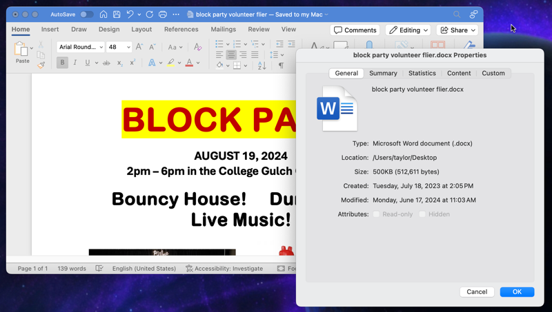Screen dimensions: 552x312
Task: Click the Borders grid icon
Action: 237,65
